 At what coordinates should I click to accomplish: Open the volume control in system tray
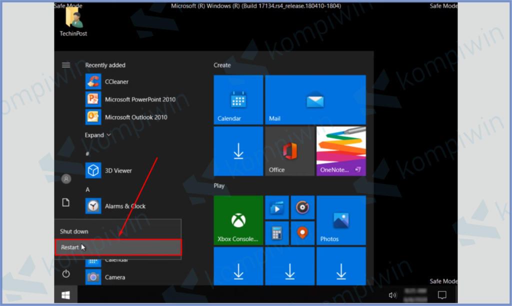point(392,295)
